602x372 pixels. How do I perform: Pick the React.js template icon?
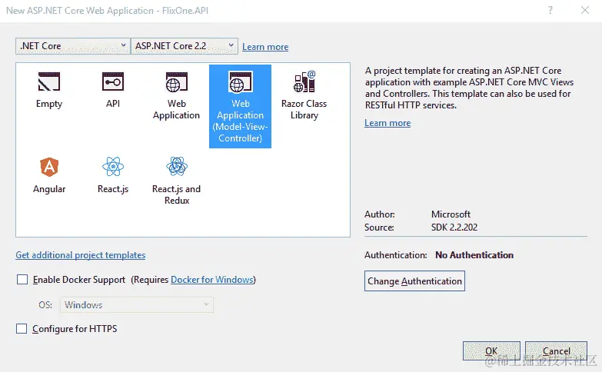pyautogui.click(x=113, y=167)
